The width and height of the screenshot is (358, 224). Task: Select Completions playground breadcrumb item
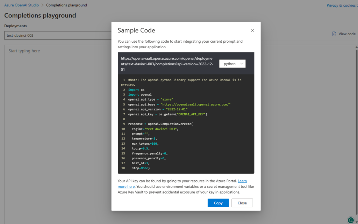[x=66, y=5]
